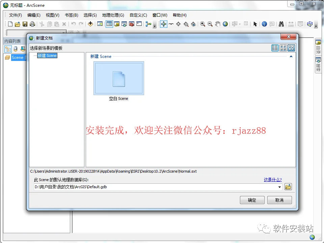Open the 书签(B) menu
The width and height of the screenshot is (324, 243).
71,15
